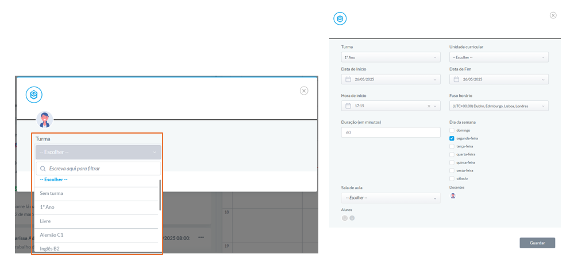Check the sábado checkbox

coord(452,178)
